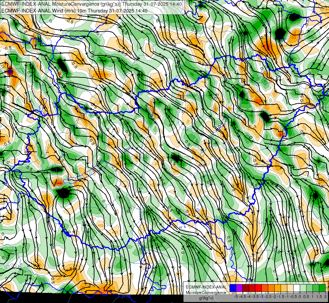
Task: Click the 'ECMWF-INDEX-ANAL' legend label
Action: [206, 287]
